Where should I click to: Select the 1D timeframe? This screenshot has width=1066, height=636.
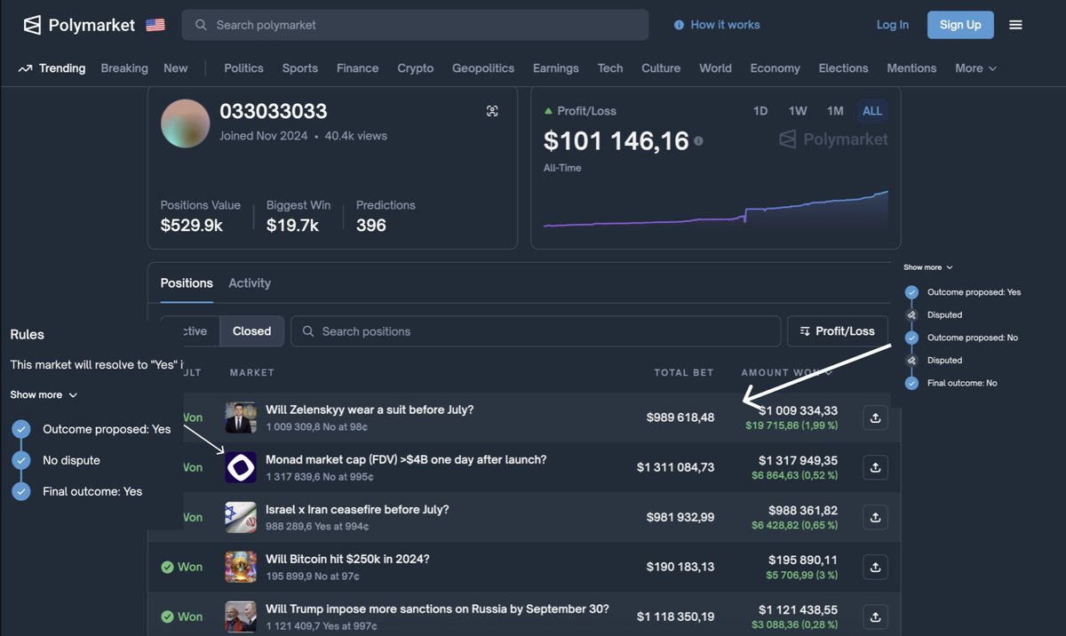[760, 111]
